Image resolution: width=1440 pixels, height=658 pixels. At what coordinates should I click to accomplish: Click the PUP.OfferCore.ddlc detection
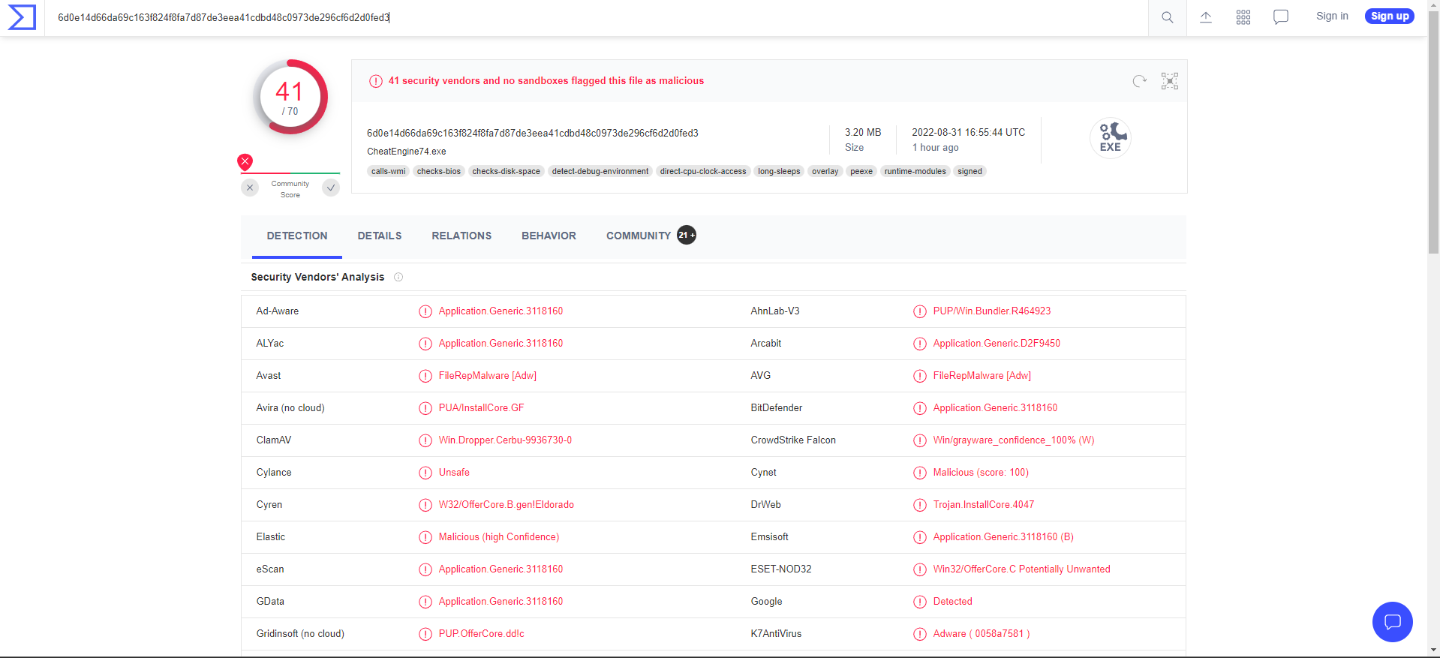pyautogui.click(x=482, y=634)
